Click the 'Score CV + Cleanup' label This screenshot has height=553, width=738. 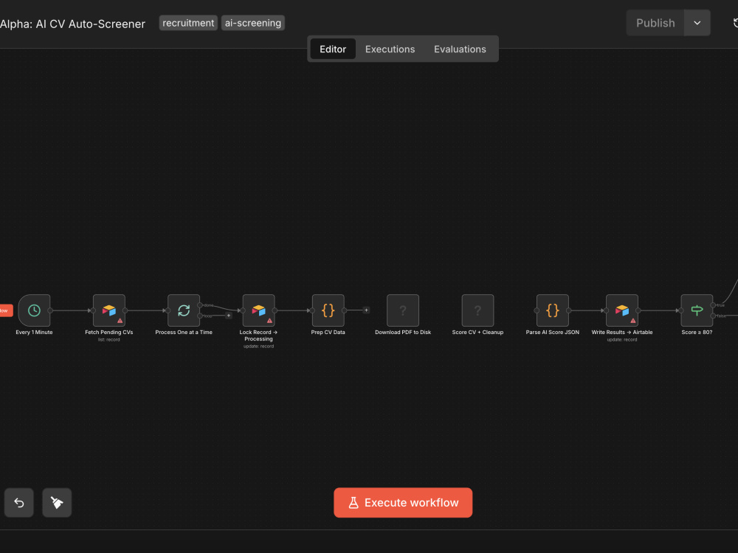tap(477, 332)
